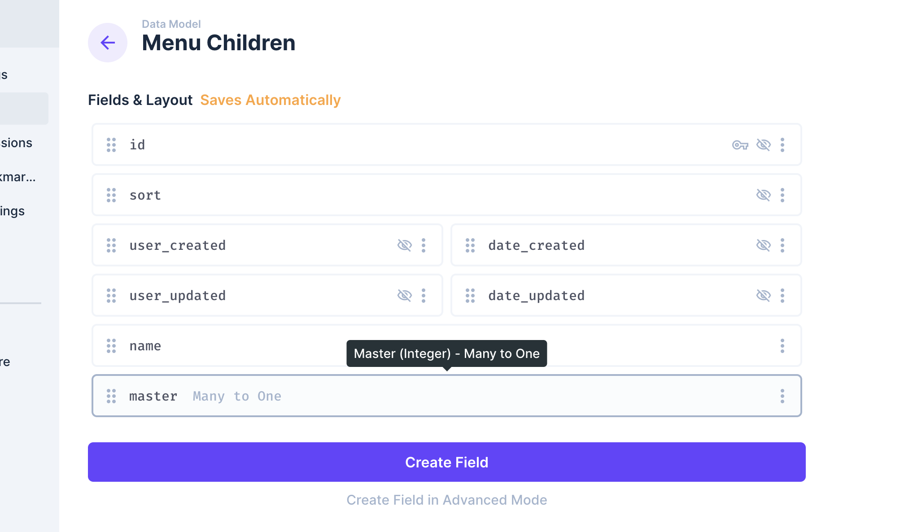Image resolution: width=900 pixels, height=532 pixels.
Task: Open the Data Model breadcrumb link
Action: (x=171, y=24)
